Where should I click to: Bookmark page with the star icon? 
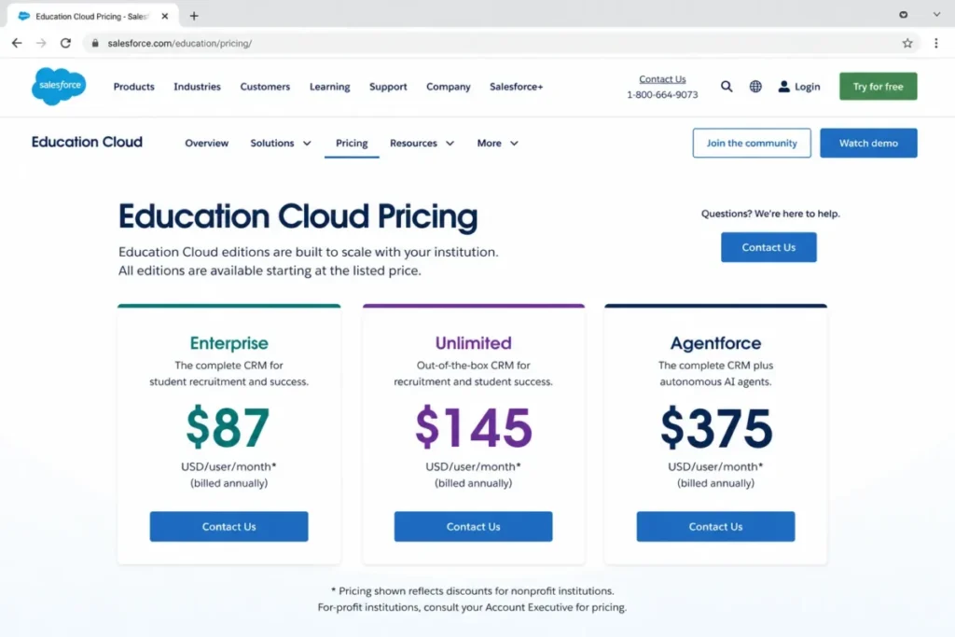[x=907, y=43]
